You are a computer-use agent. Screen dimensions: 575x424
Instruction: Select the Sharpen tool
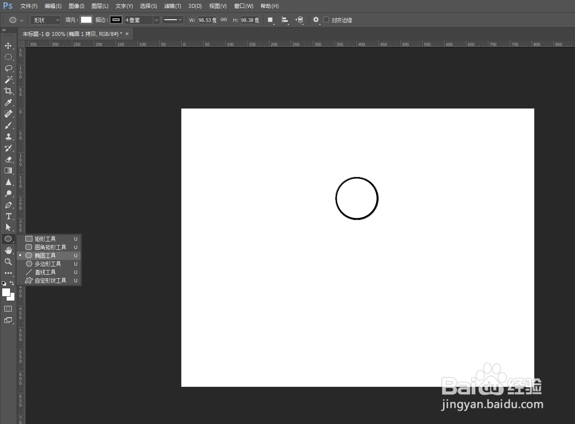(x=8, y=182)
